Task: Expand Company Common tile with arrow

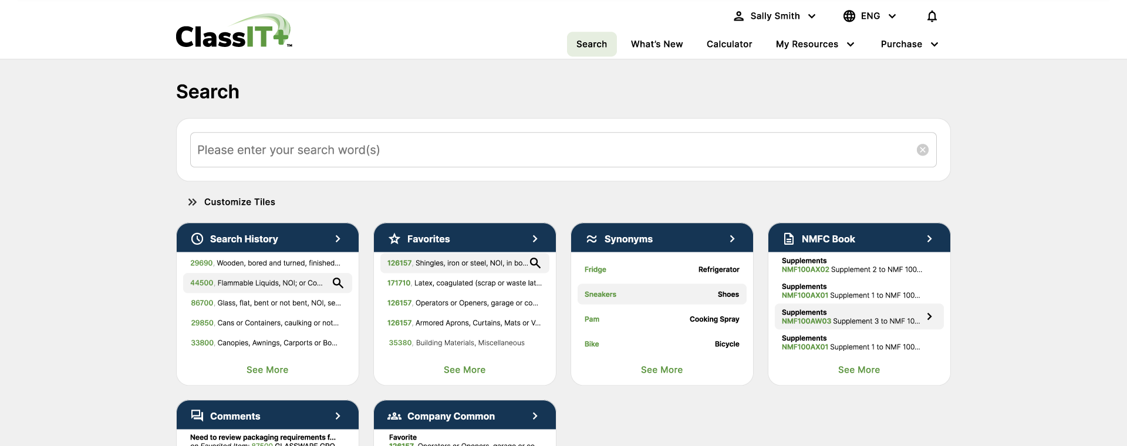Action: point(535,416)
